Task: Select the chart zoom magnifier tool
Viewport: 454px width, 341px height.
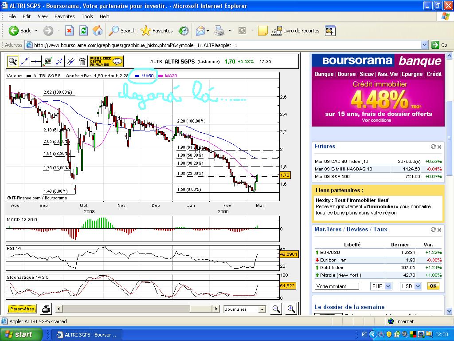Action: tap(13, 61)
